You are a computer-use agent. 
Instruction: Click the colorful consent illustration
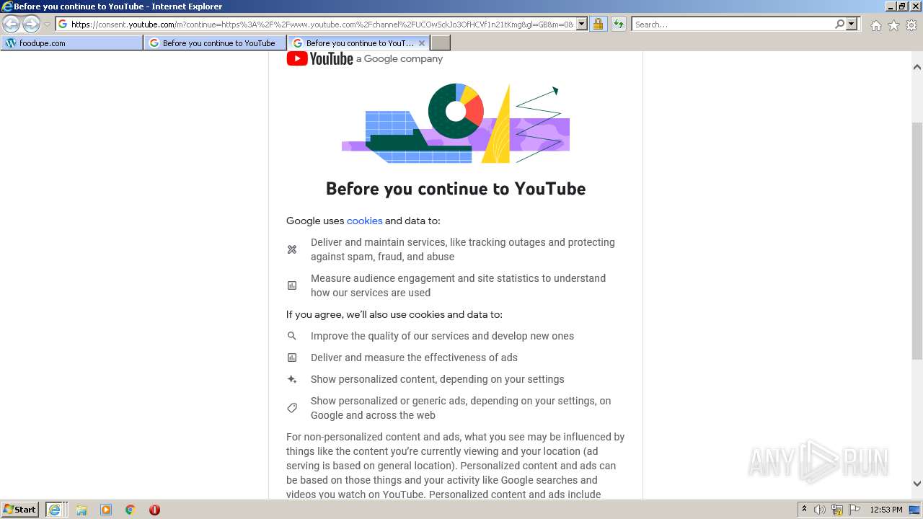[456, 123]
